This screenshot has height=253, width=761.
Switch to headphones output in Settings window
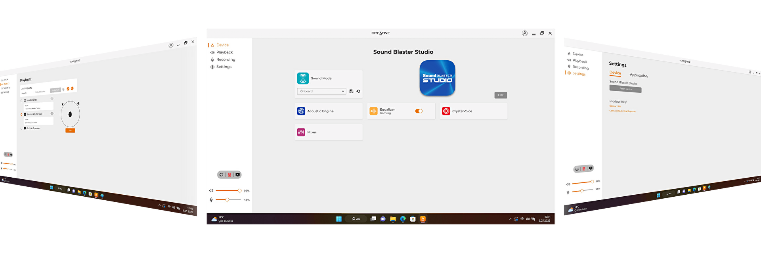click(577, 169)
